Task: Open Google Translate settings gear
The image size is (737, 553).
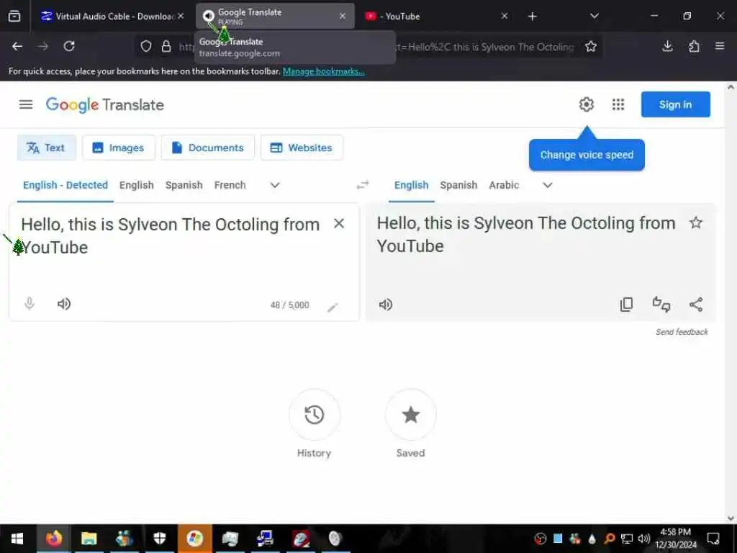Action: [586, 104]
